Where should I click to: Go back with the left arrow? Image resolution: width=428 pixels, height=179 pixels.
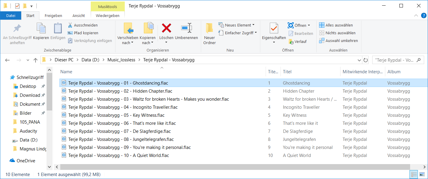point(7,60)
